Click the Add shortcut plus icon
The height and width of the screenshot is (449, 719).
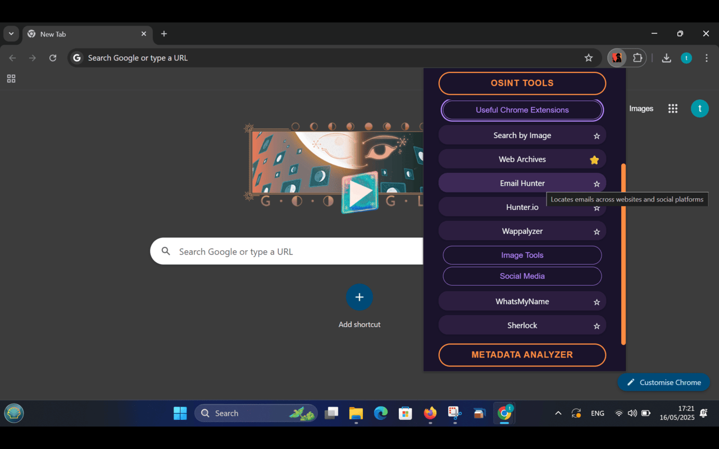[359, 297]
